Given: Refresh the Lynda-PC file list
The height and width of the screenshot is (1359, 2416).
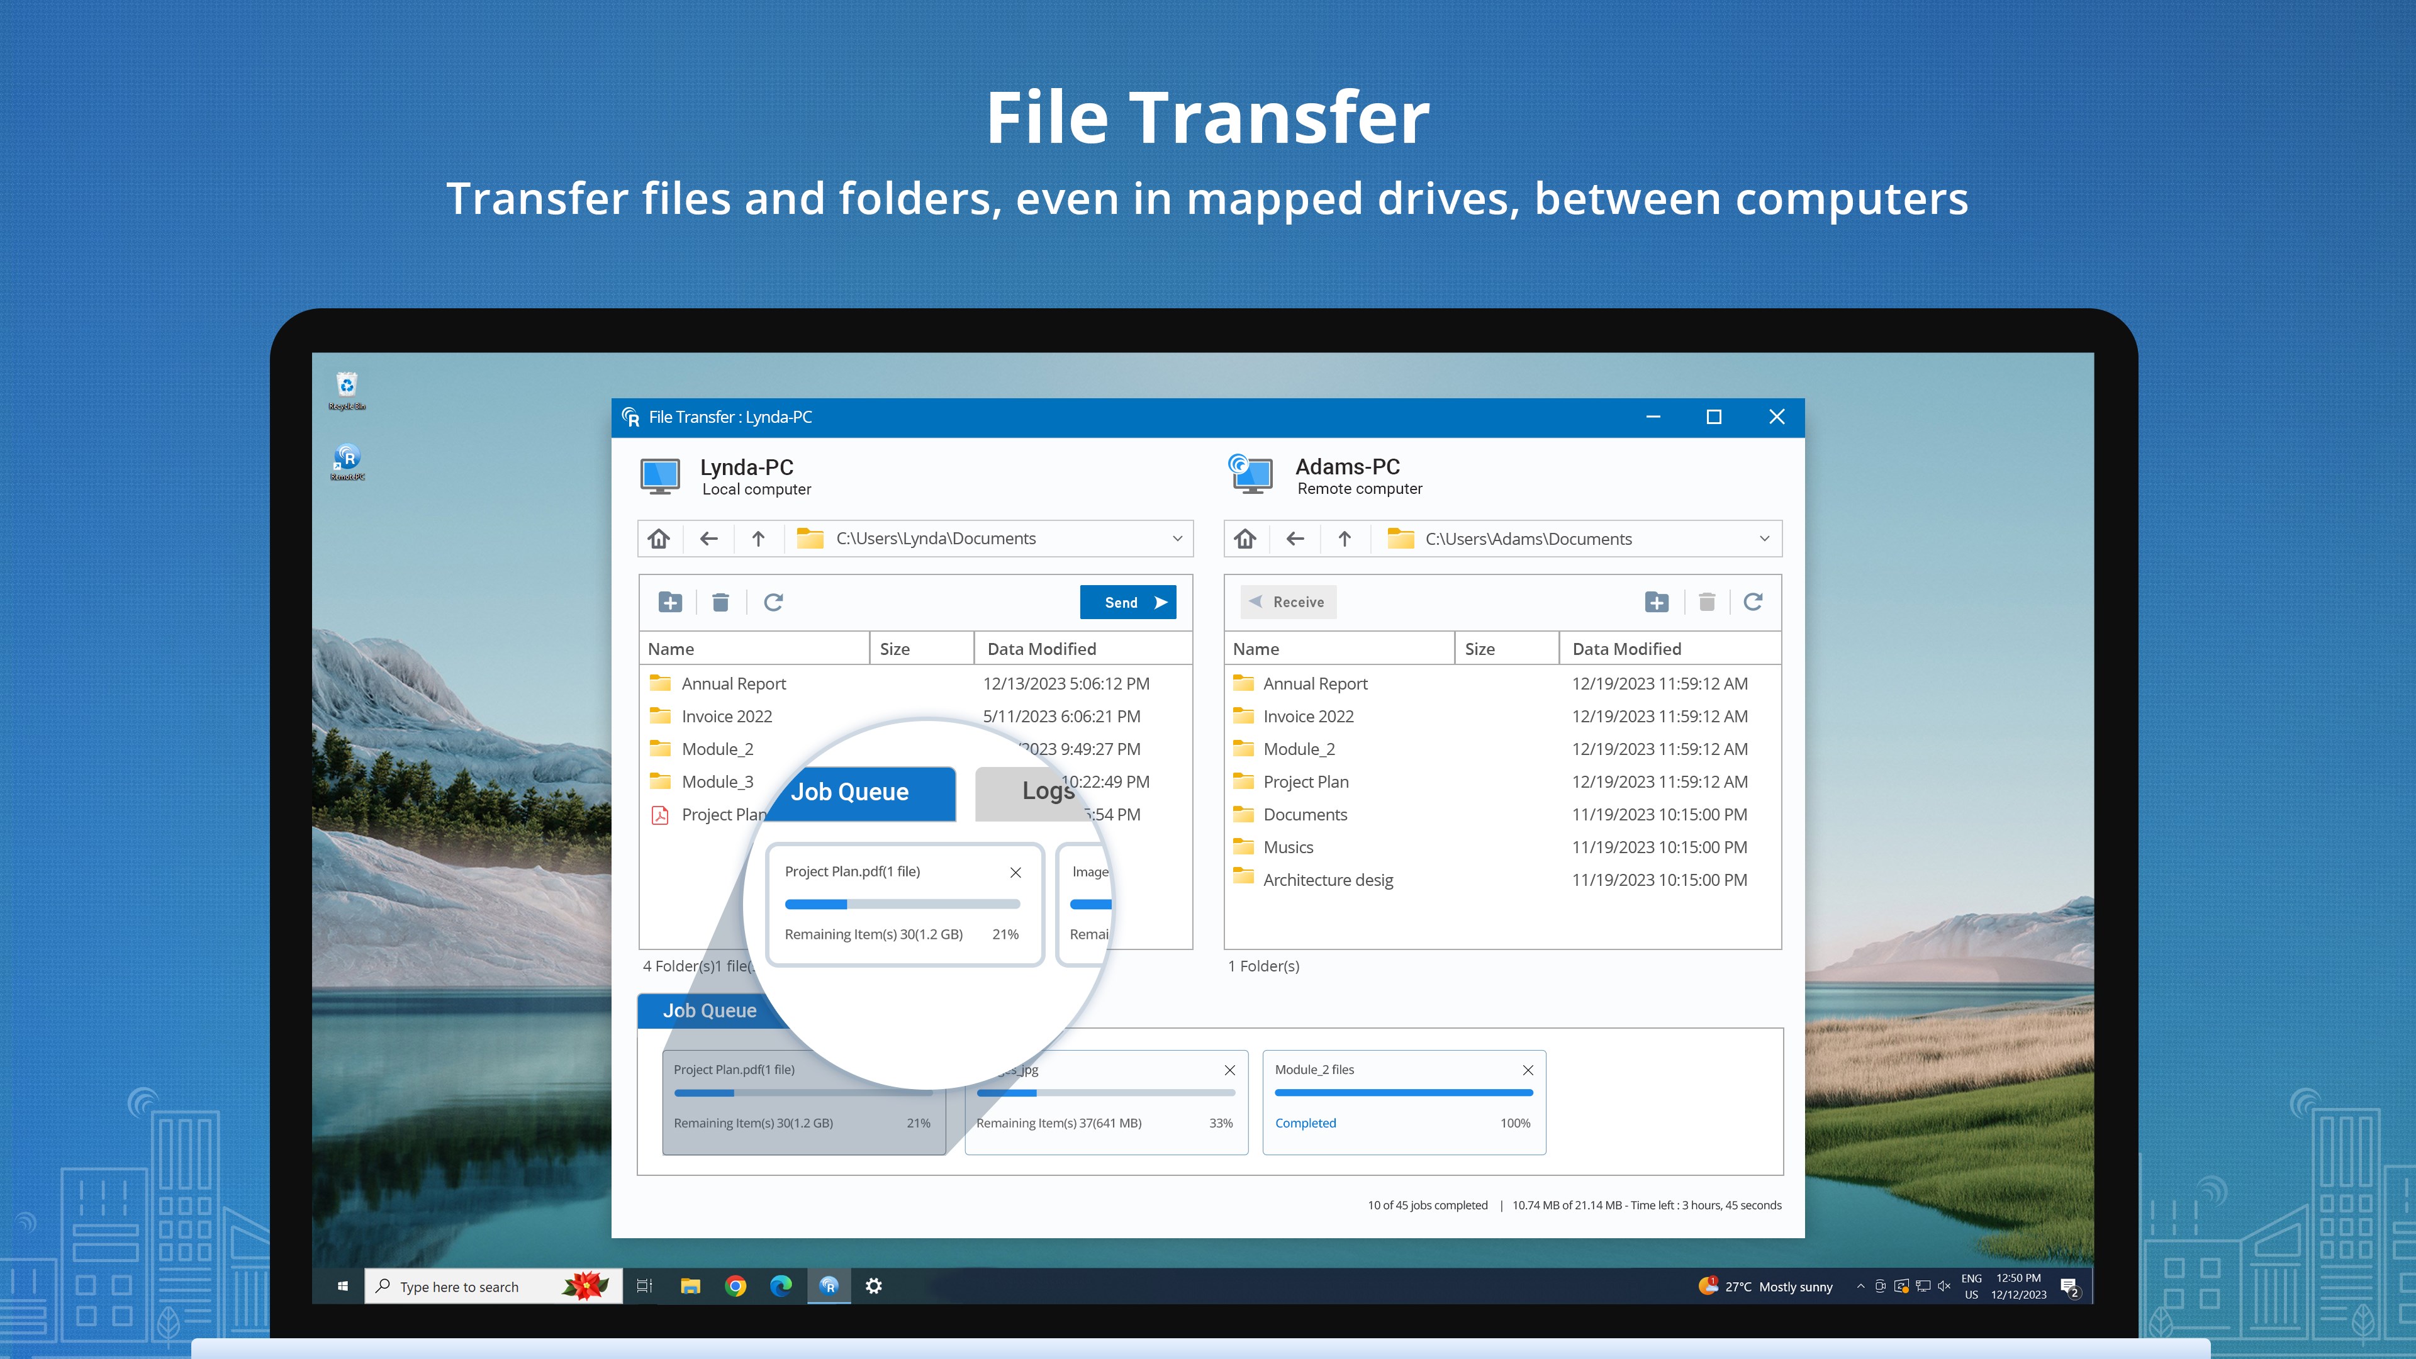Looking at the screenshot, I should tap(772, 601).
